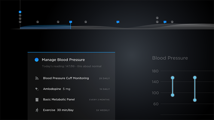Select the Amlodopine pill icon
The width and height of the screenshot is (214, 120).
click(x=37, y=89)
